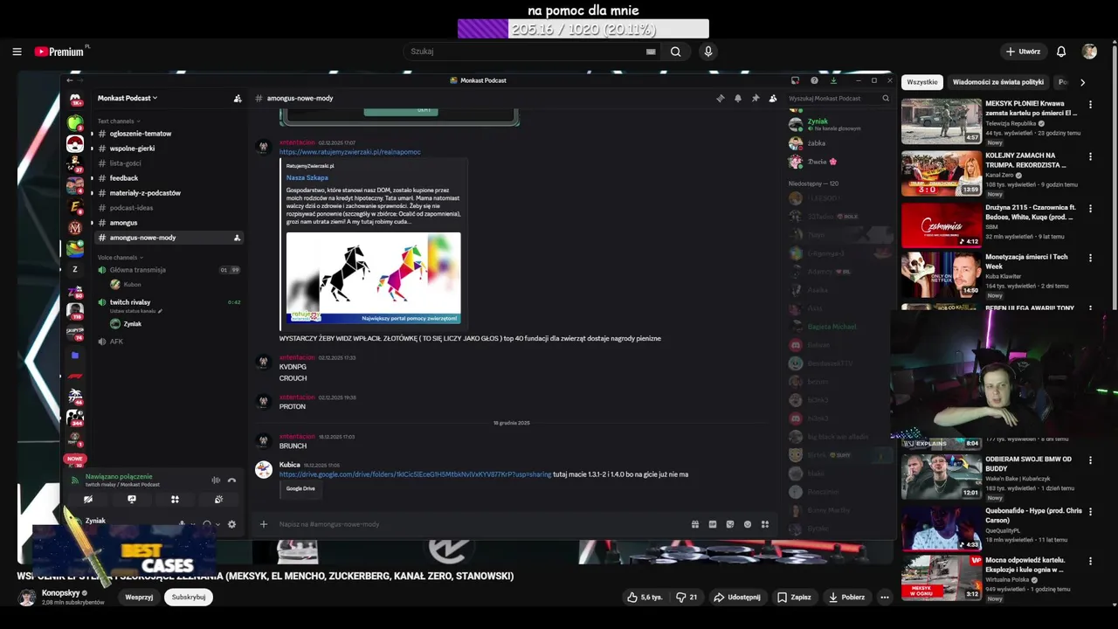Like the video with thumbs up
Screen dimensions: 1118x629
coord(644,598)
